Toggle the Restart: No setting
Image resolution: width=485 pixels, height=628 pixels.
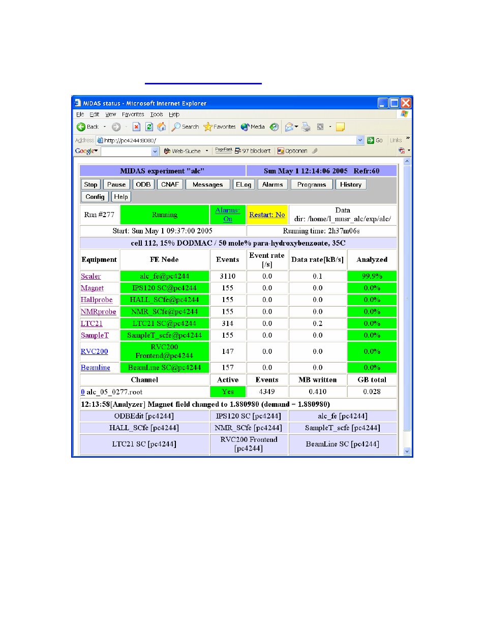[x=267, y=215]
